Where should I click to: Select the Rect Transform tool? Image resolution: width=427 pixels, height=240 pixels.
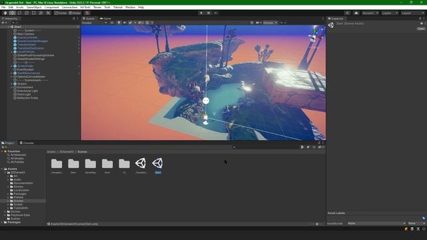(34, 13)
